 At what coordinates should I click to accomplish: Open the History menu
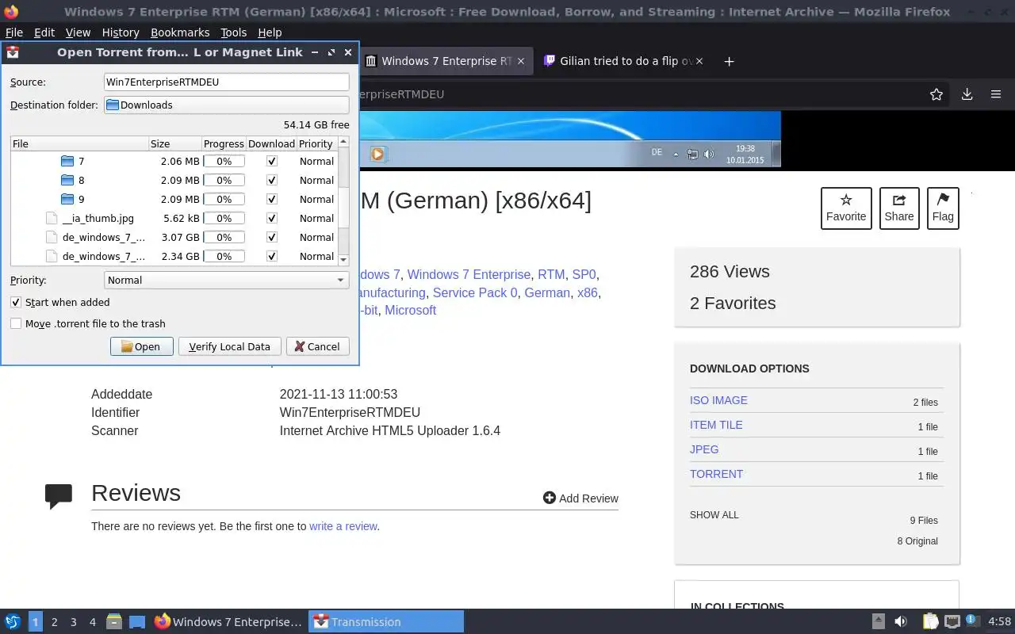tap(121, 32)
